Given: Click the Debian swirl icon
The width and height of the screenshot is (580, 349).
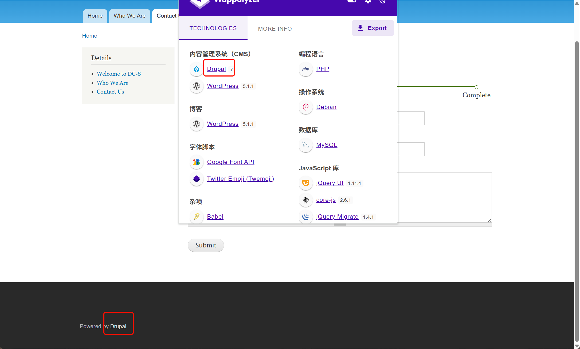Looking at the screenshot, I should (x=306, y=107).
